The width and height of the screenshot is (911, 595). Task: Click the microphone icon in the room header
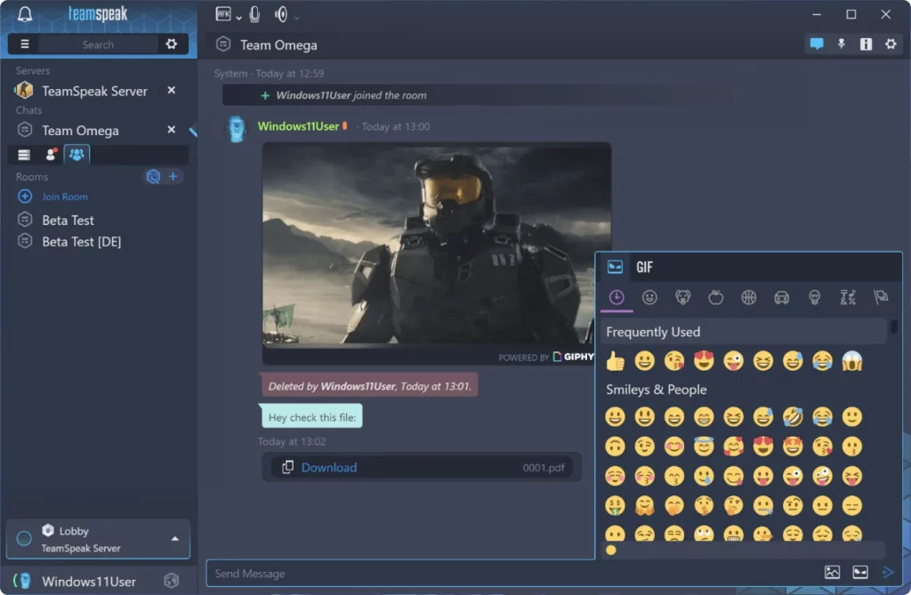pyautogui.click(x=841, y=44)
